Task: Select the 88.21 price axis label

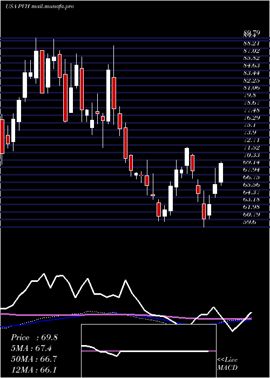Action: click(x=251, y=43)
